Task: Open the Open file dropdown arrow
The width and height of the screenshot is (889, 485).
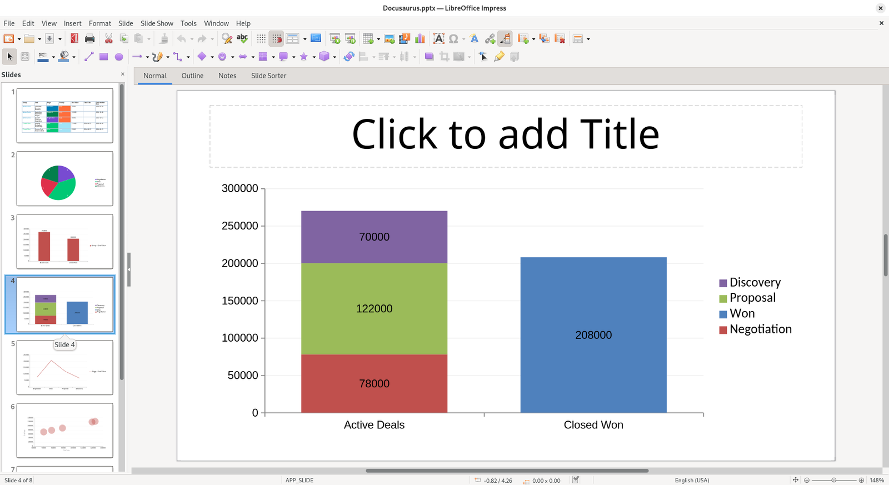Action: coord(39,39)
